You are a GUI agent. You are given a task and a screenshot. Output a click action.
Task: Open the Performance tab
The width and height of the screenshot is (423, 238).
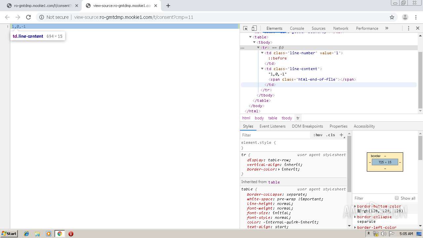[x=367, y=28]
